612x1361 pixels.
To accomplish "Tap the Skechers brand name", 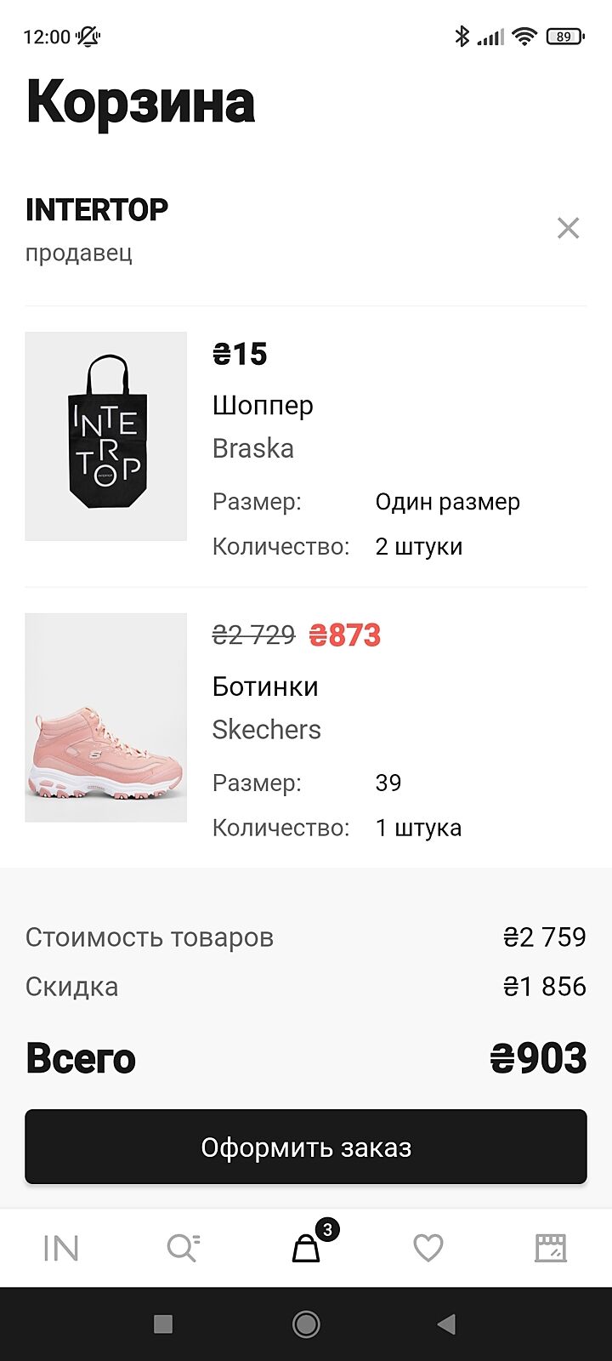I will click(x=267, y=729).
